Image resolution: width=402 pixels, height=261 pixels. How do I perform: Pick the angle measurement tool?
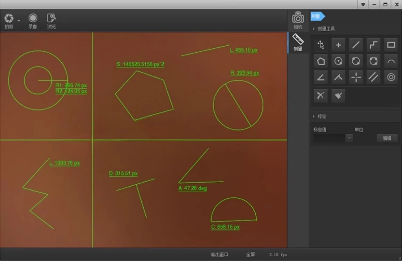pyautogui.click(x=321, y=77)
